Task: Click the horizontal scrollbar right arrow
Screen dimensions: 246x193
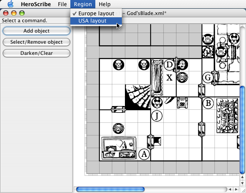Action: click(x=236, y=189)
